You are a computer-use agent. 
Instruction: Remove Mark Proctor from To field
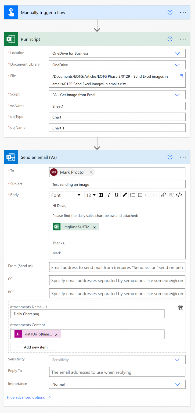91,172
